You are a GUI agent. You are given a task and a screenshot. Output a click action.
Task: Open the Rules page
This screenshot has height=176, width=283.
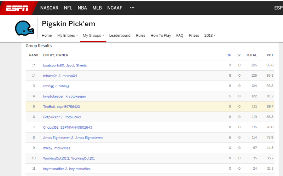coord(140,36)
